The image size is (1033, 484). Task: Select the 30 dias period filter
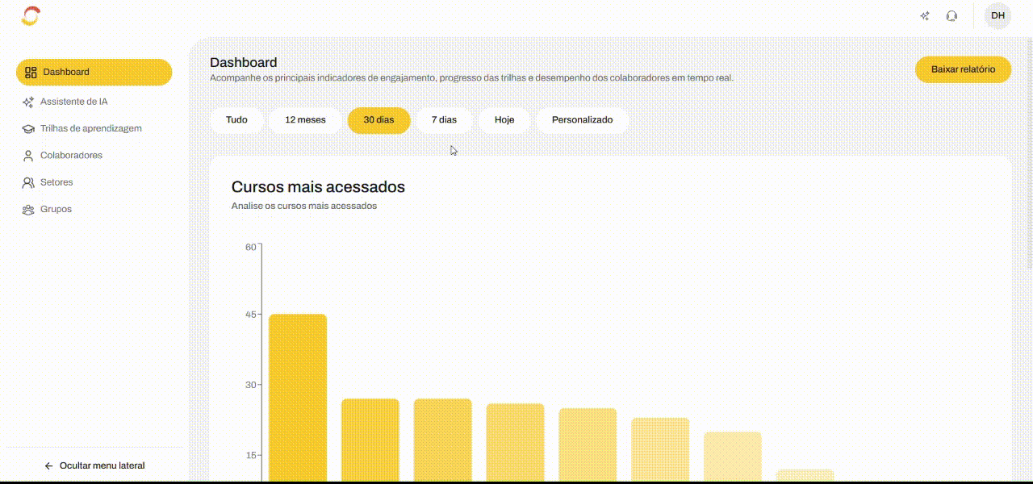point(378,120)
